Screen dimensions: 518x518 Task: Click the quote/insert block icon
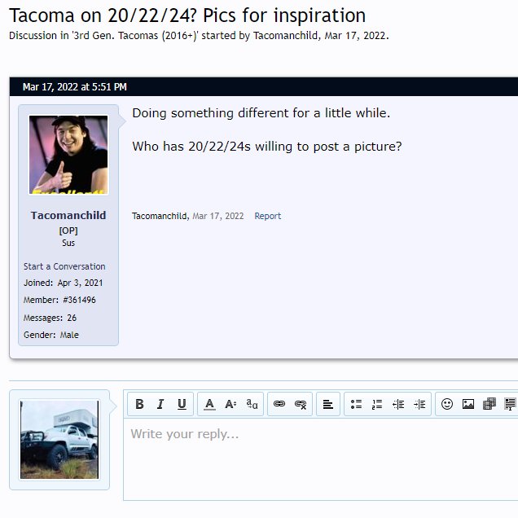(511, 404)
